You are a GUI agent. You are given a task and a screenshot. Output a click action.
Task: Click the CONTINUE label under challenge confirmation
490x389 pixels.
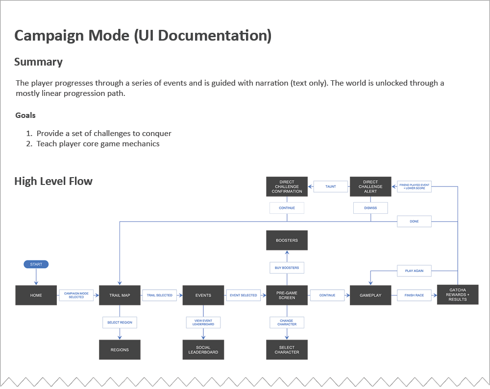[287, 208]
